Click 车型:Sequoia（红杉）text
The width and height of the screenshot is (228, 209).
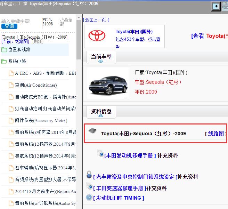[158, 82]
